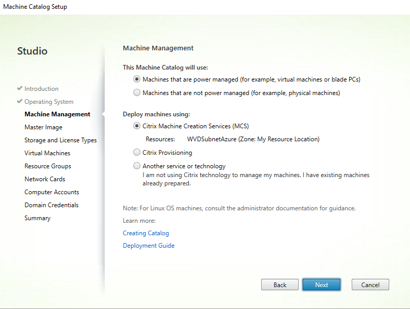Click the Back button
This screenshot has height=309, width=410.
pyautogui.click(x=280, y=285)
